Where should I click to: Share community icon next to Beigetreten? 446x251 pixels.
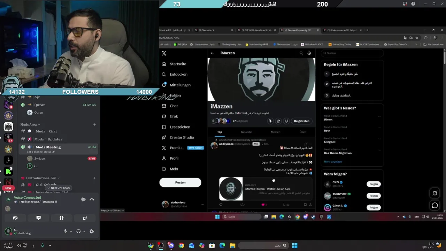click(x=286, y=121)
